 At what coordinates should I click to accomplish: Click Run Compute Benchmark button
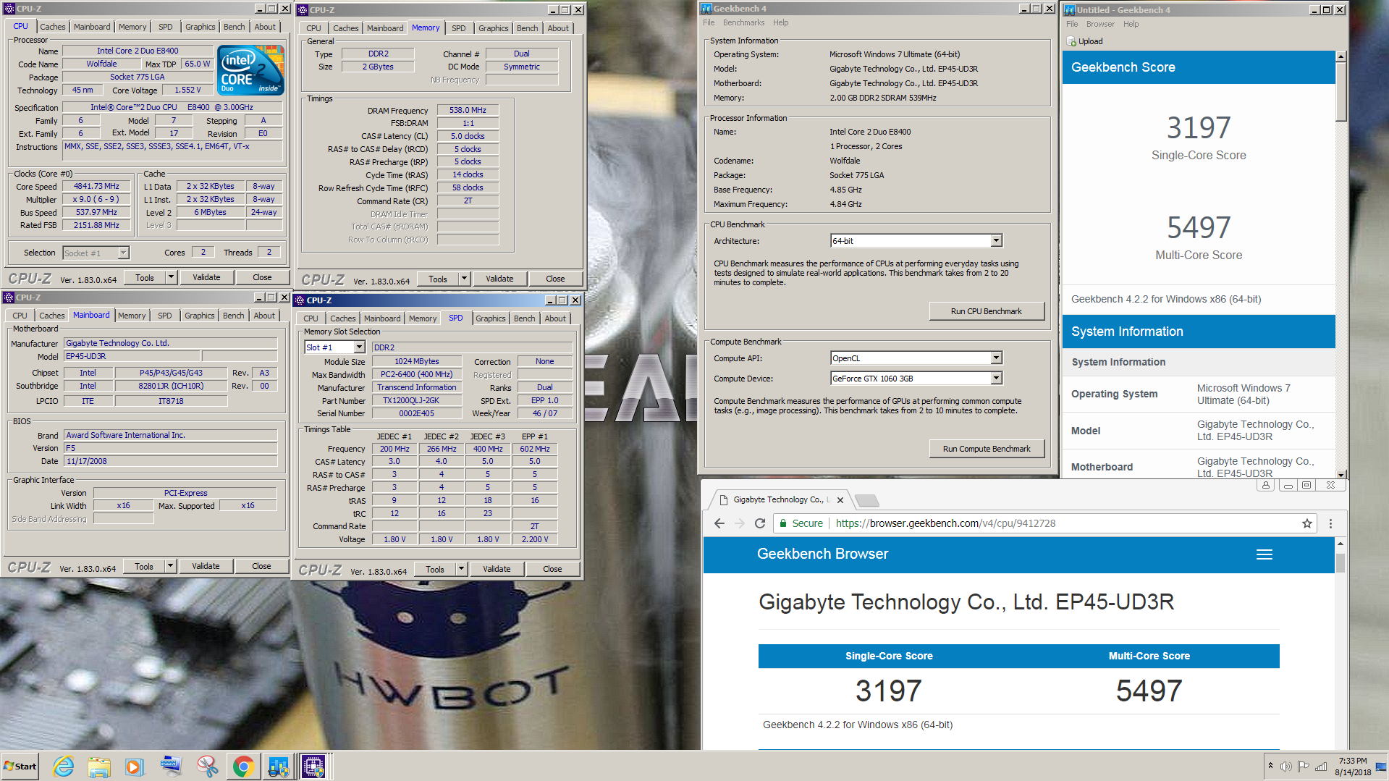(986, 449)
